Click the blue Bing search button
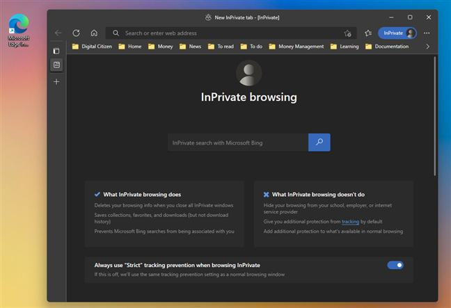This screenshot has height=308, width=451. click(x=319, y=143)
